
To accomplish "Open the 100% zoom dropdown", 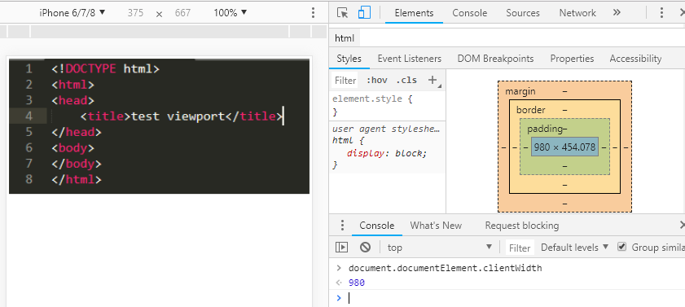I will 230,13.
